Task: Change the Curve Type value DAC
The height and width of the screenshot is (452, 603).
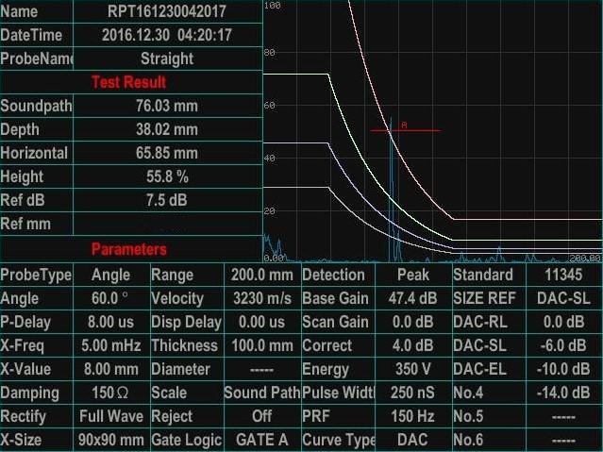Action: tap(412, 440)
